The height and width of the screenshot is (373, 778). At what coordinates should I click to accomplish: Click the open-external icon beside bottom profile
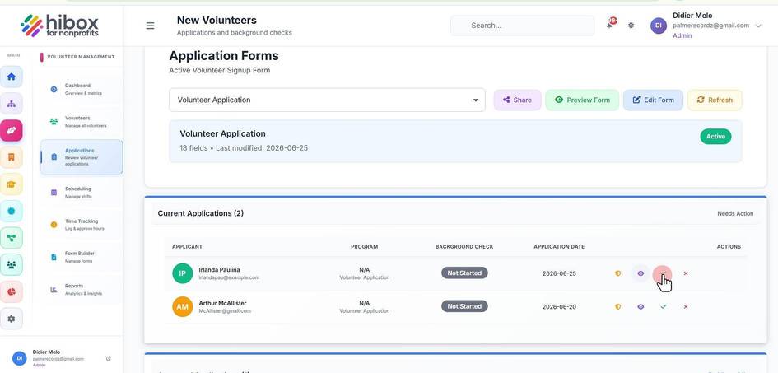[109, 358]
